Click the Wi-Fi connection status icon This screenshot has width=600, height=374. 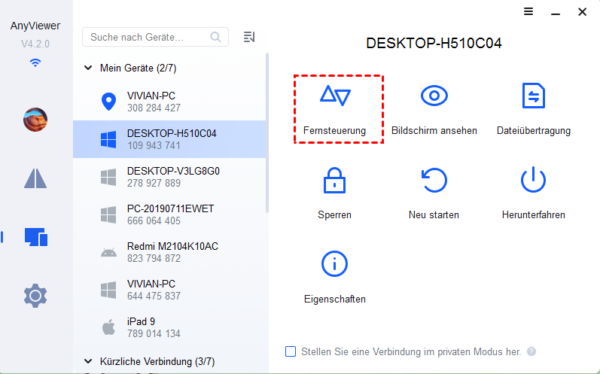(x=35, y=62)
